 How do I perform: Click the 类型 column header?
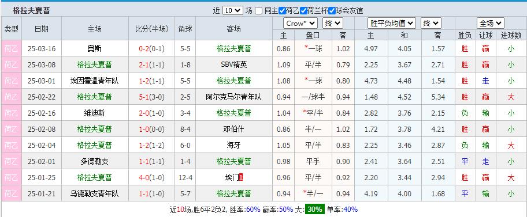[x=12, y=29]
